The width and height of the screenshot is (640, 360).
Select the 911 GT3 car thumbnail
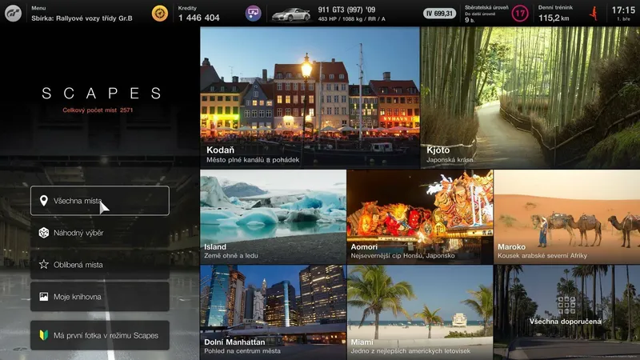290,14
